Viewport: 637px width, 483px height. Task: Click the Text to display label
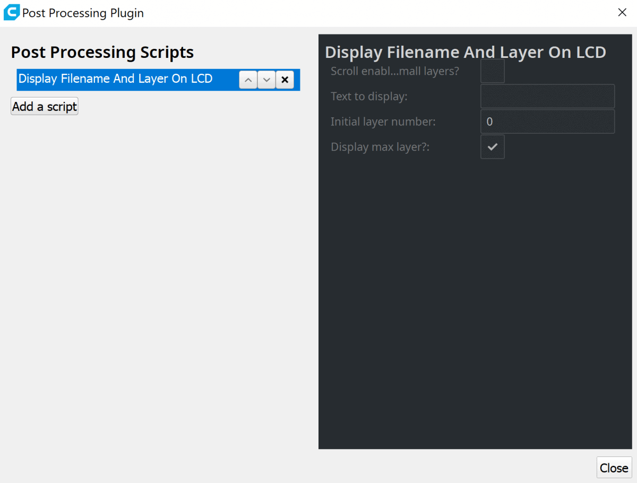pos(369,97)
